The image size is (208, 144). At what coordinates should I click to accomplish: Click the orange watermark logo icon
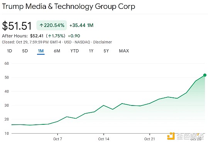coord(171,136)
